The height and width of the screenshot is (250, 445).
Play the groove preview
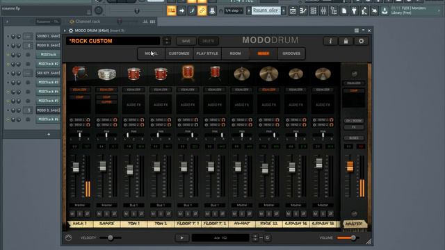click(x=182, y=237)
